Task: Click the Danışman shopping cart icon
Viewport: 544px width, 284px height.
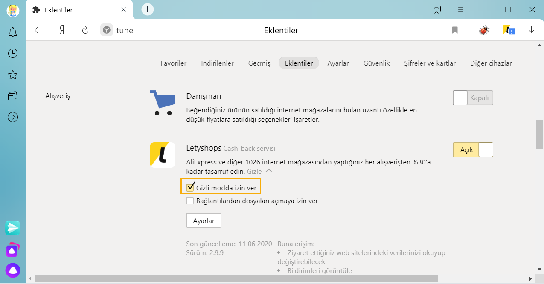Action: pos(162,103)
